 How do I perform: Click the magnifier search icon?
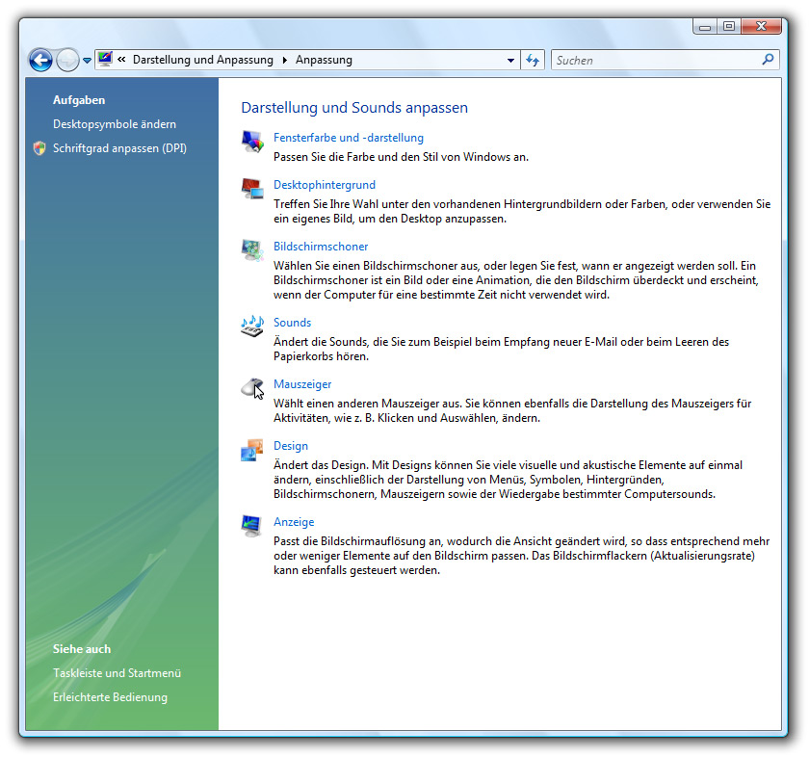click(768, 60)
